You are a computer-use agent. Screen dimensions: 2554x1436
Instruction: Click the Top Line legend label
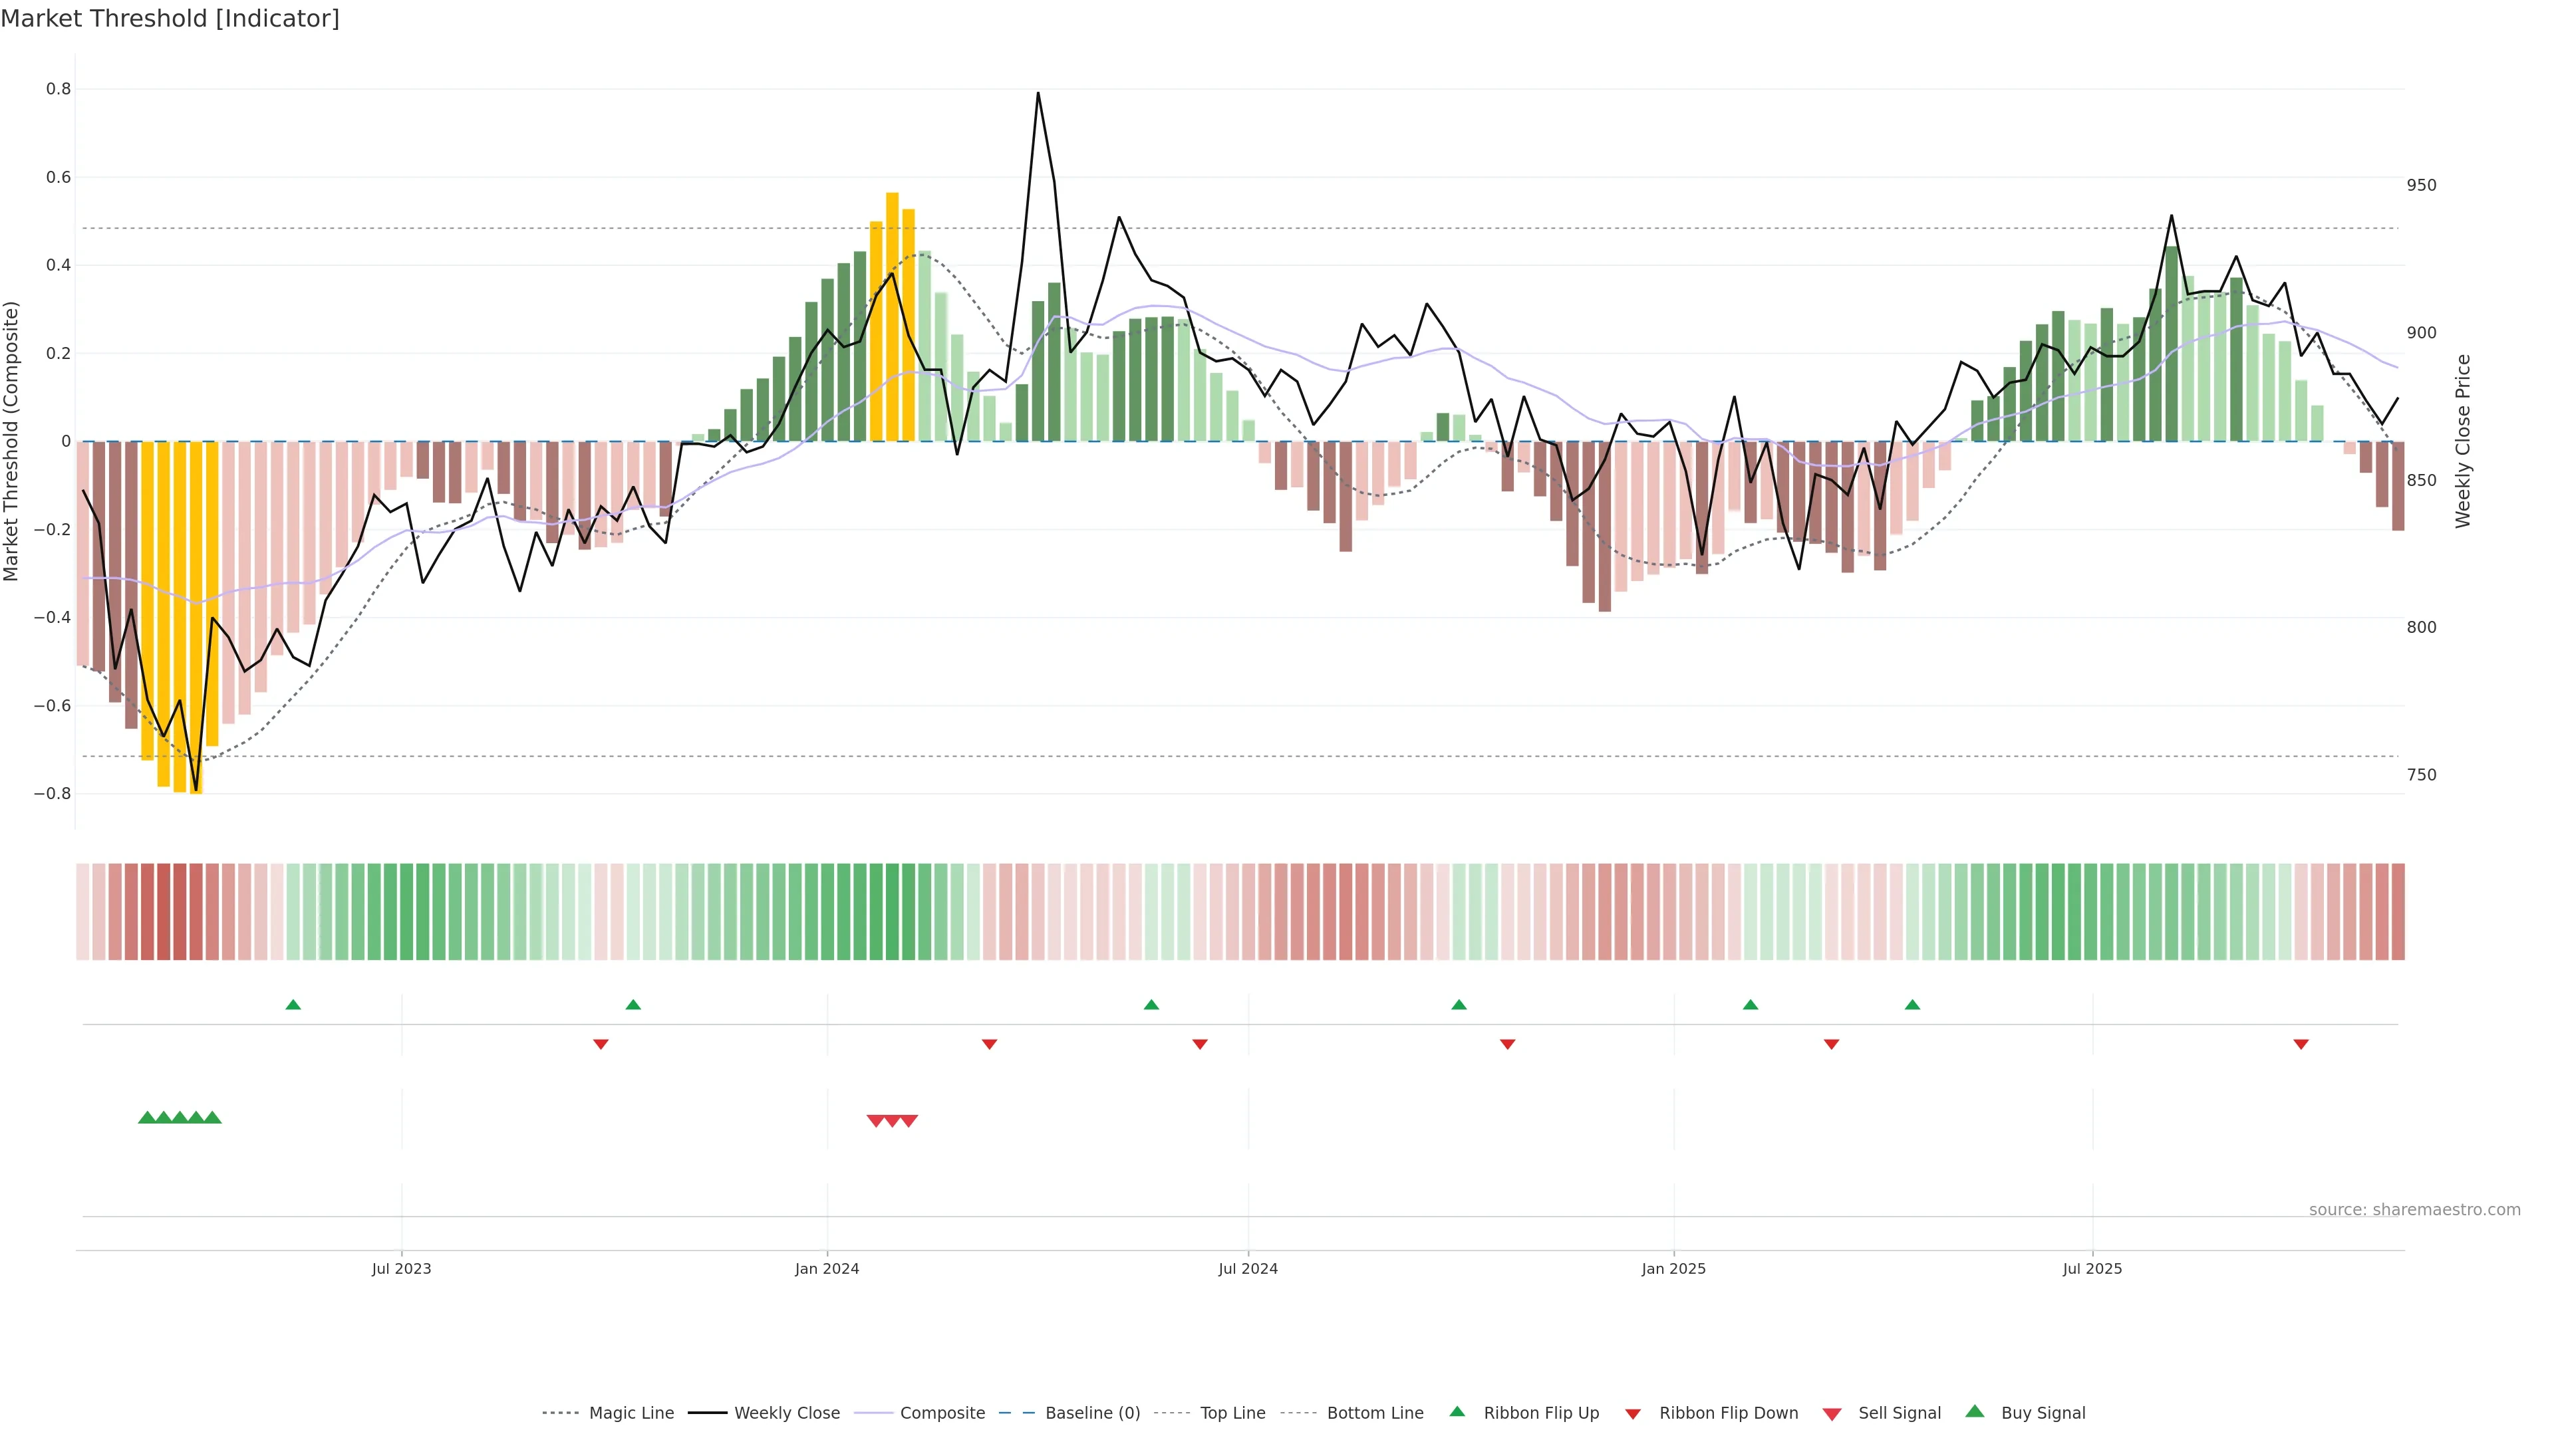[1232, 1413]
